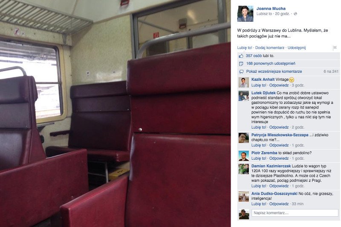341x227 pixels.
Task: Click the public globe privacy icon
Action: click(x=295, y=14)
